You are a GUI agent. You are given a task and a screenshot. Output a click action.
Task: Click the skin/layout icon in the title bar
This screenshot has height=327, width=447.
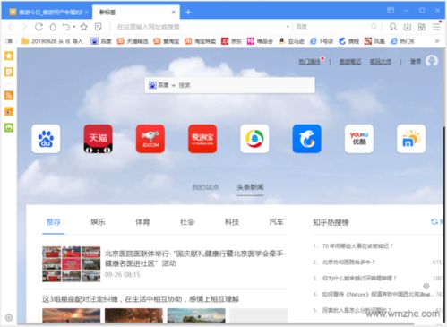(391, 11)
